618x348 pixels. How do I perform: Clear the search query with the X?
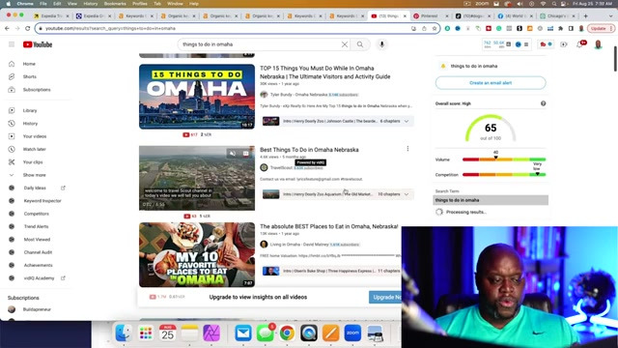pyautogui.click(x=345, y=44)
